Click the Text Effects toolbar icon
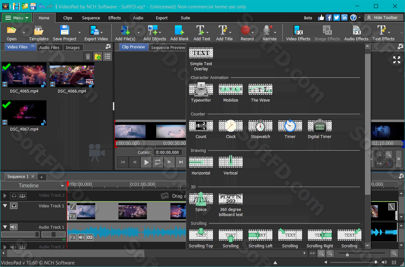 pyautogui.click(x=382, y=30)
